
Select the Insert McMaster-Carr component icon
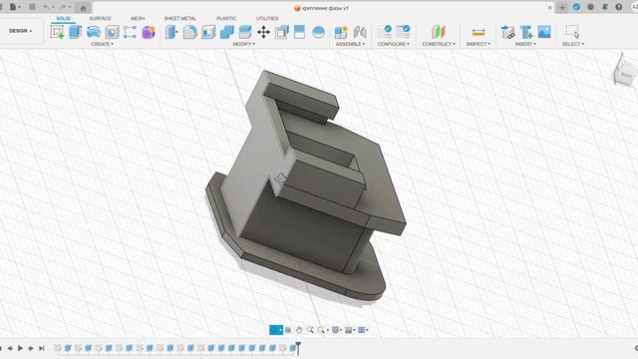tap(526, 32)
